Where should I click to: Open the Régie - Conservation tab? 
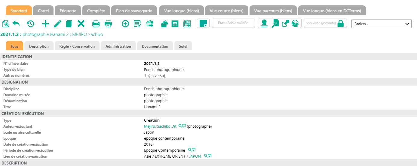(77, 46)
